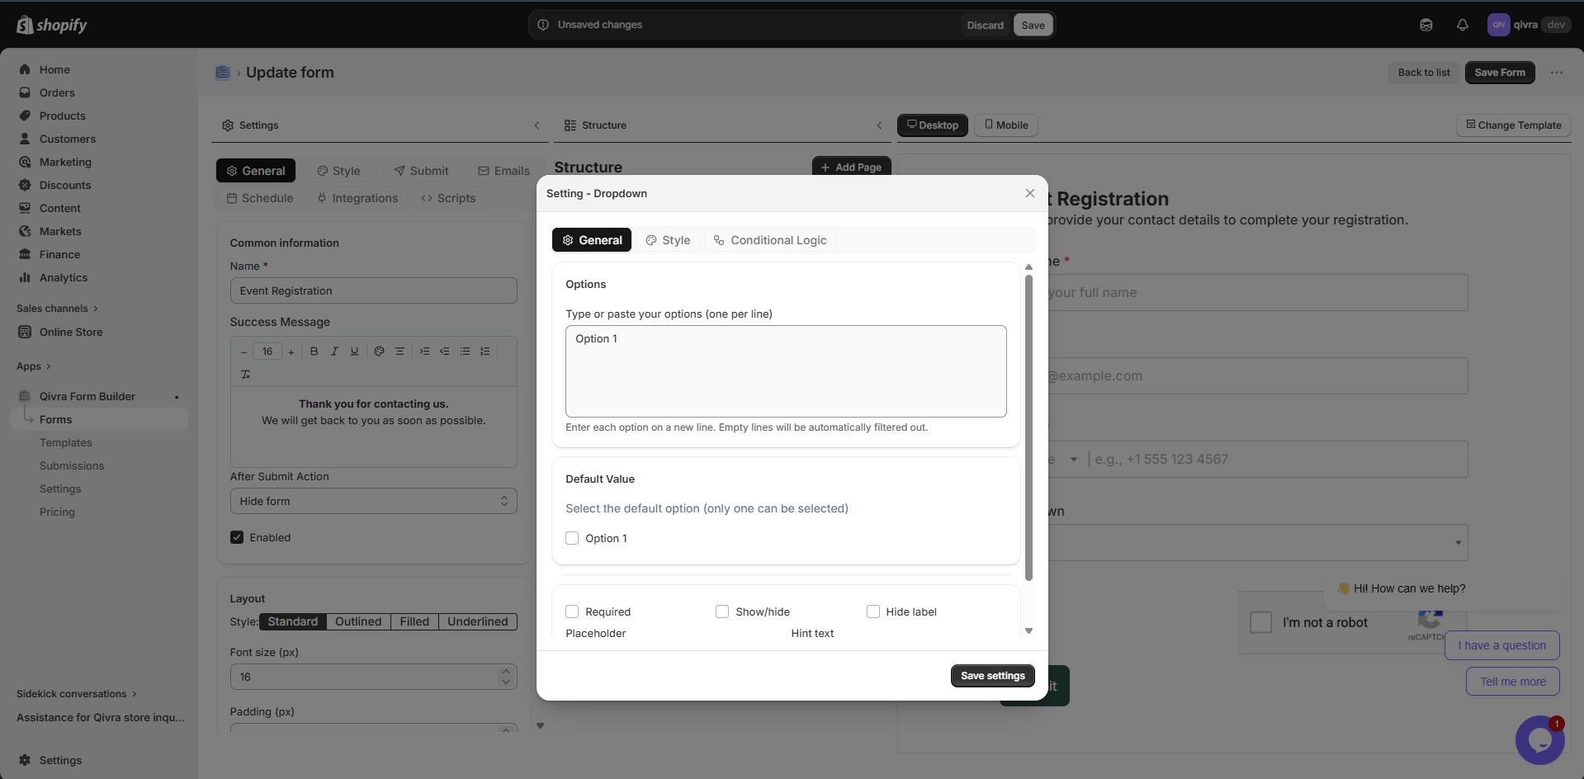This screenshot has width=1584, height=779.
Task: Select the Underlined layout style
Action: point(477,621)
